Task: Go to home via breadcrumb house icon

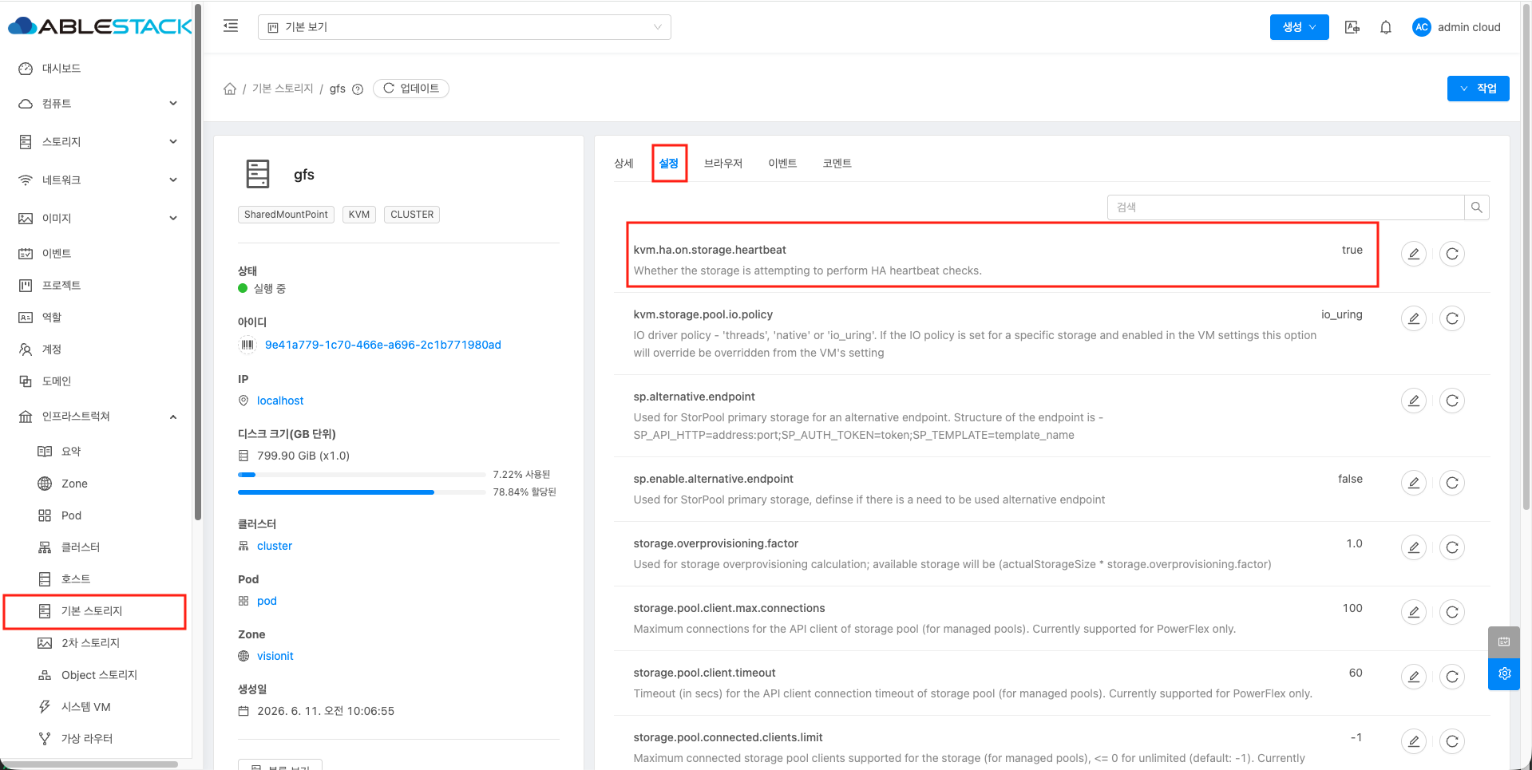Action: (230, 89)
